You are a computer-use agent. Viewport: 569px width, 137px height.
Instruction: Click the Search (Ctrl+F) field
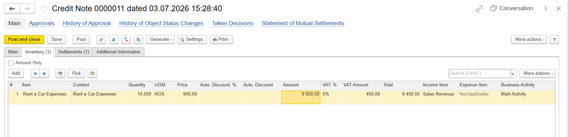479,73
